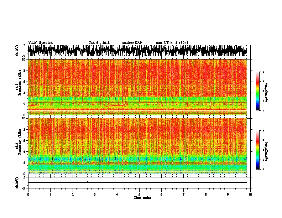Screen dimensions: 282x218
Task: Click the "10" time axis tick label
Action: coord(250,194)
